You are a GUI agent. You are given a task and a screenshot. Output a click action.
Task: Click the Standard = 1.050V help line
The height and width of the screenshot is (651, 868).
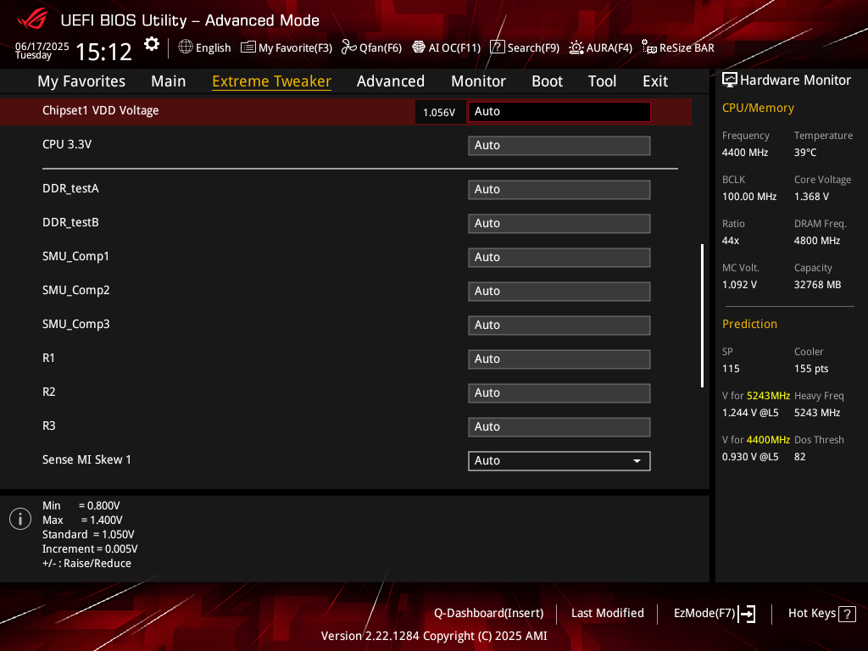click(88, 534)
